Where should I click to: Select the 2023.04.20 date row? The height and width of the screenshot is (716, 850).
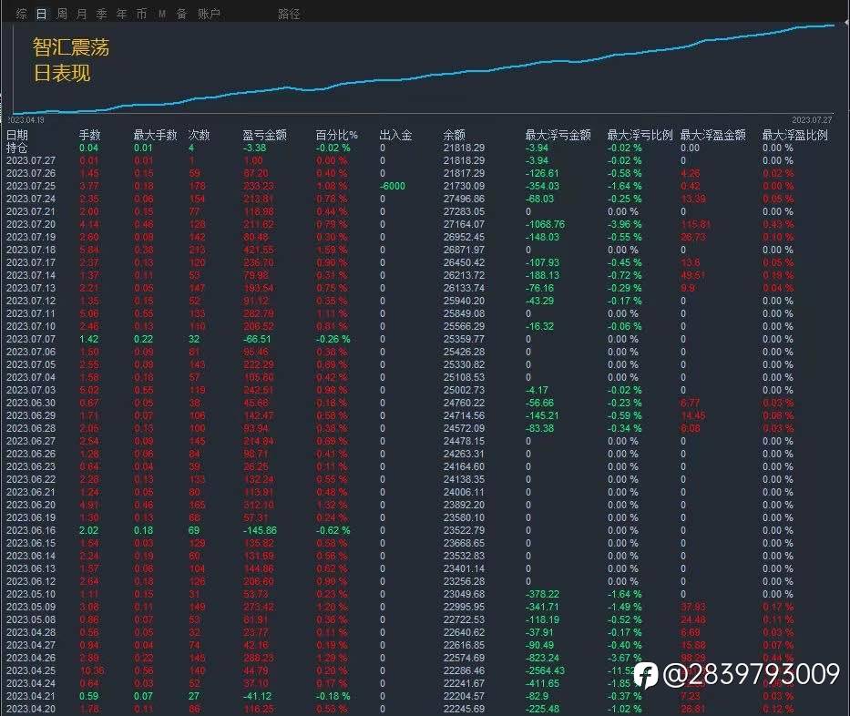coord(31,709)
